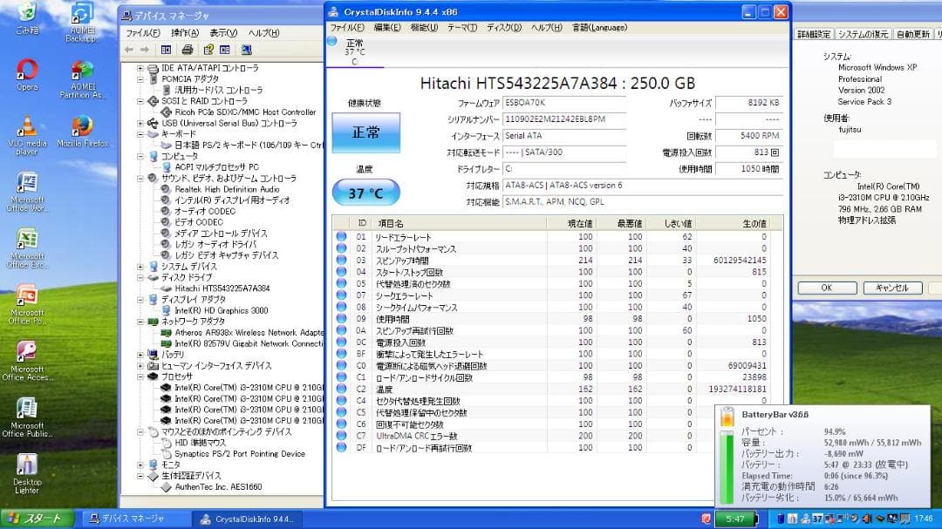Click the blue 37 temperature icon in system tray

[818, 518]
